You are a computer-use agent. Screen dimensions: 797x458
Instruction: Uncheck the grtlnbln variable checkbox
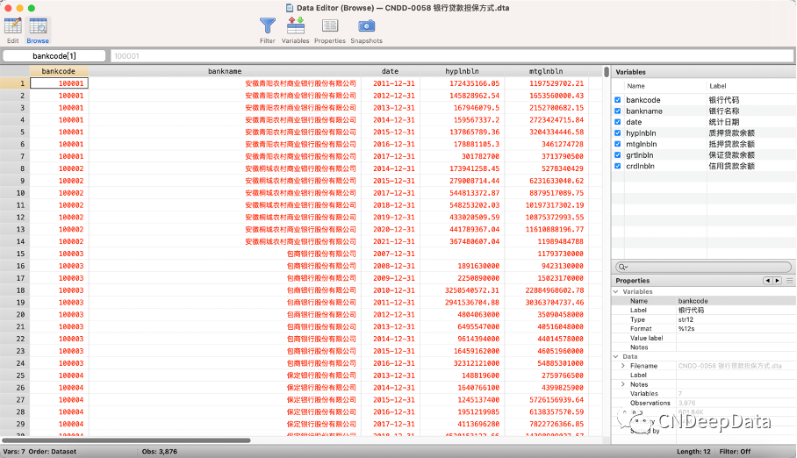tap(618, 155)
